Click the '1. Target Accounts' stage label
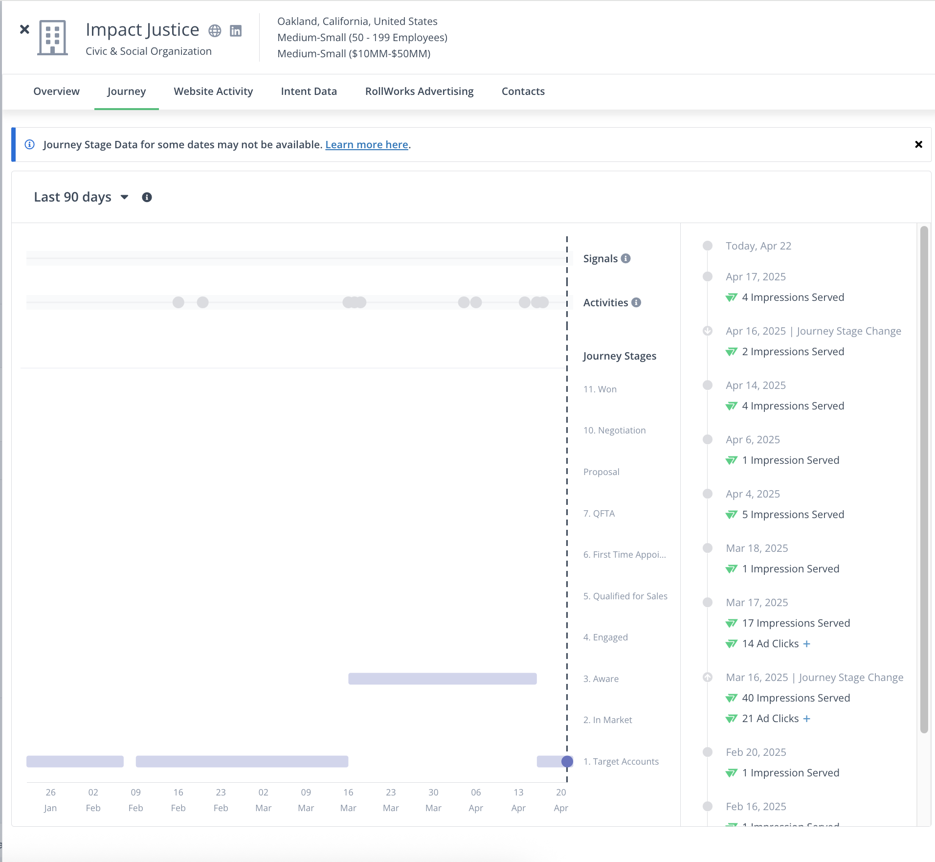Screen dimensions: 935x862 click(621, 762)
